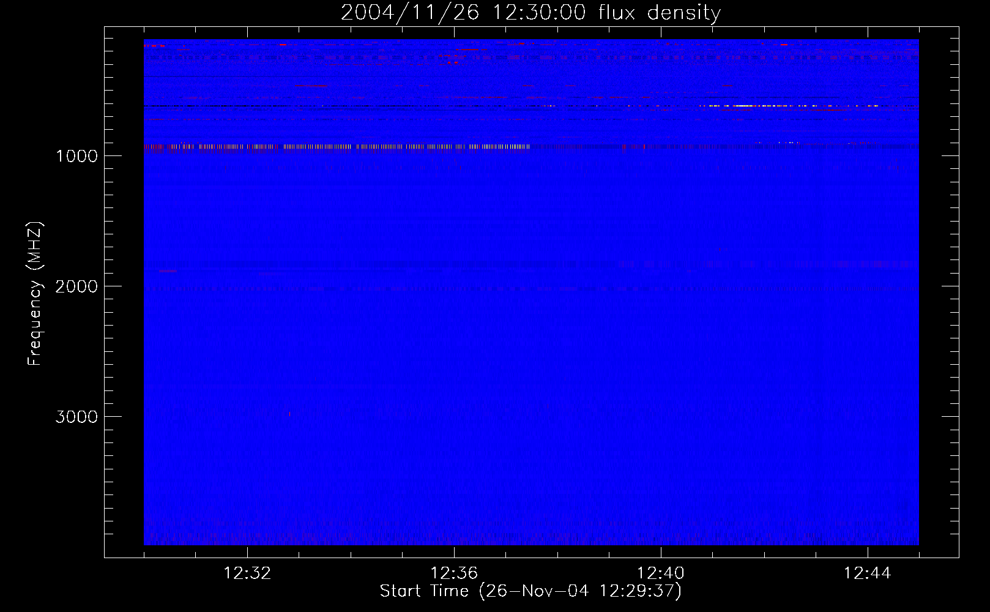This screenshot has height=612, width=990.
Task: Click the plot title "2004/11/26 12:30:00 flux density"
Action: (x=530, y=12)
